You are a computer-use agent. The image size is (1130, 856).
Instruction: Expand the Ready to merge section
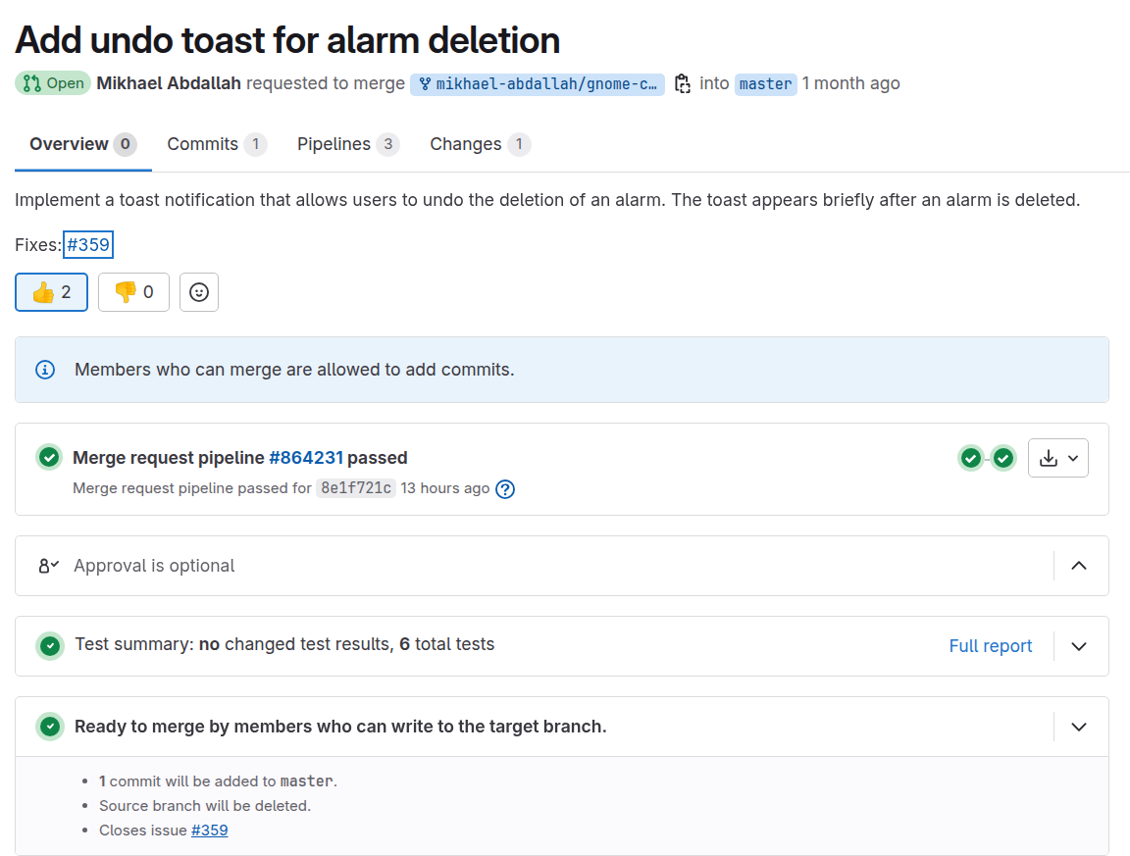click(1079, 727)
